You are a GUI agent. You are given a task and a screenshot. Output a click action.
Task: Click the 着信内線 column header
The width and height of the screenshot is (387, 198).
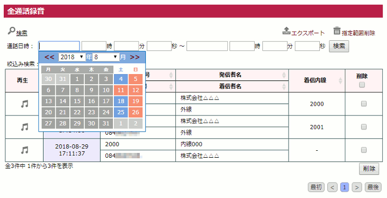click(317, 80)
